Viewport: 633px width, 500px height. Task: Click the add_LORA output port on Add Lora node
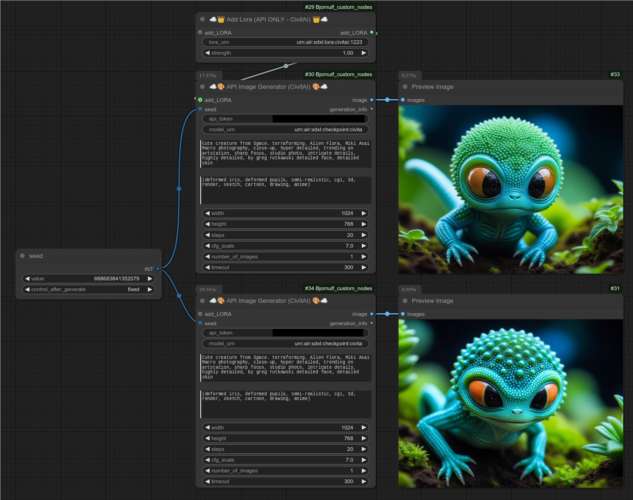(372, 32)
